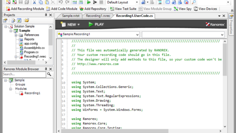Click the Paste clipboard icon
This screenshot has height=133, width=236.
47,2
